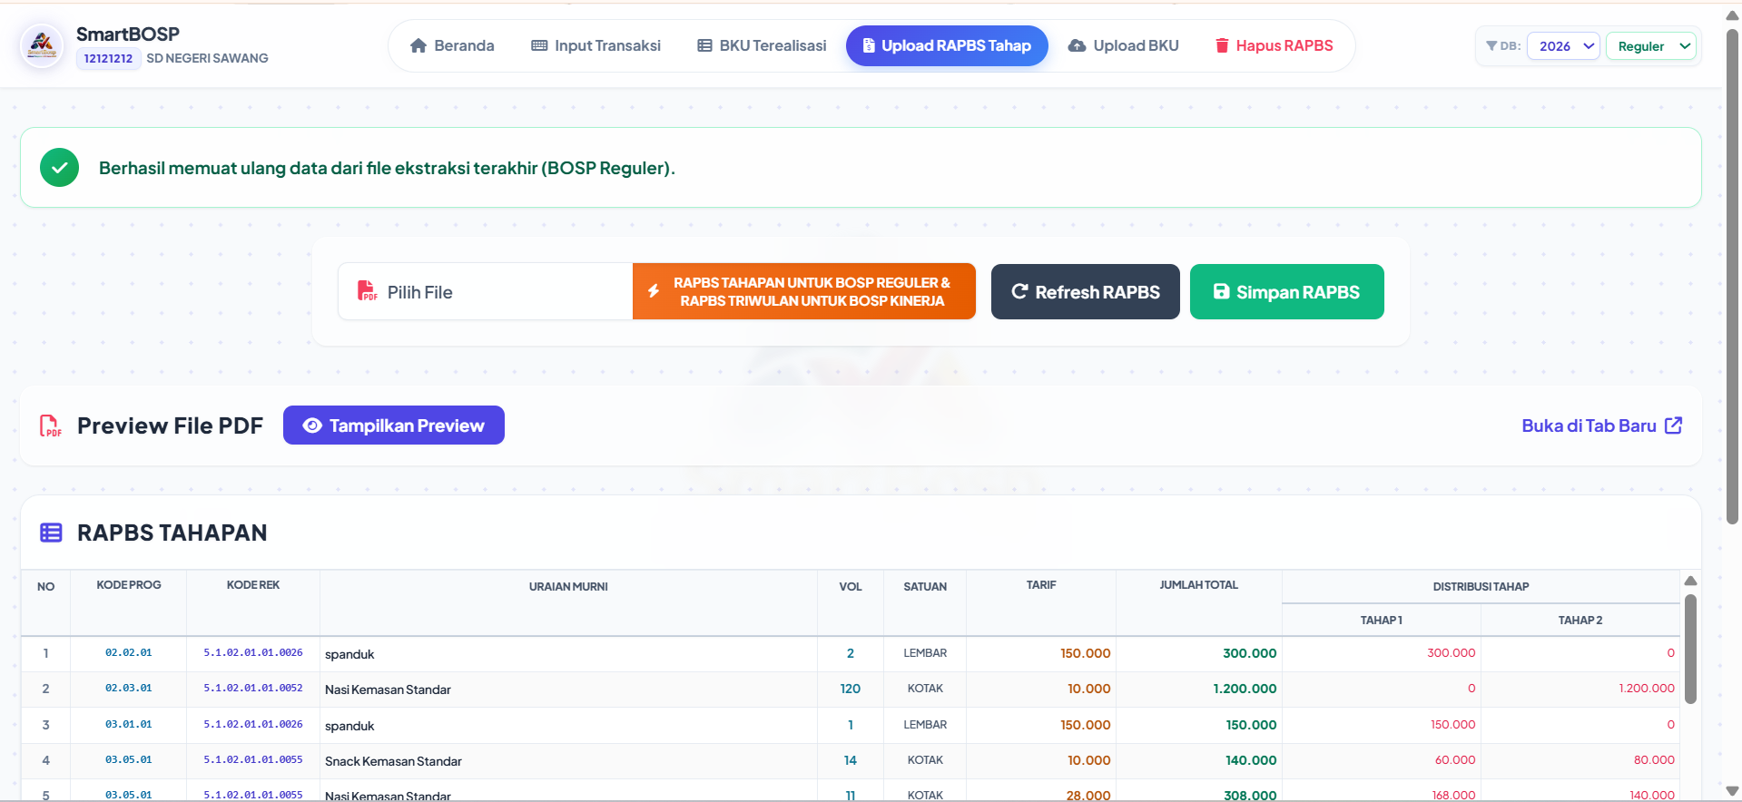
Task: Click the cloud upload icon beside Upload BKU
Action: pos(1077,45)
